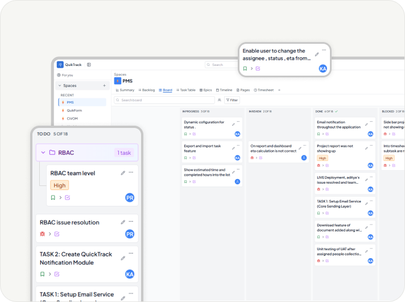Click the task checkbox icon on floating assignee card
405x302 pixels.
pos(258,68)
